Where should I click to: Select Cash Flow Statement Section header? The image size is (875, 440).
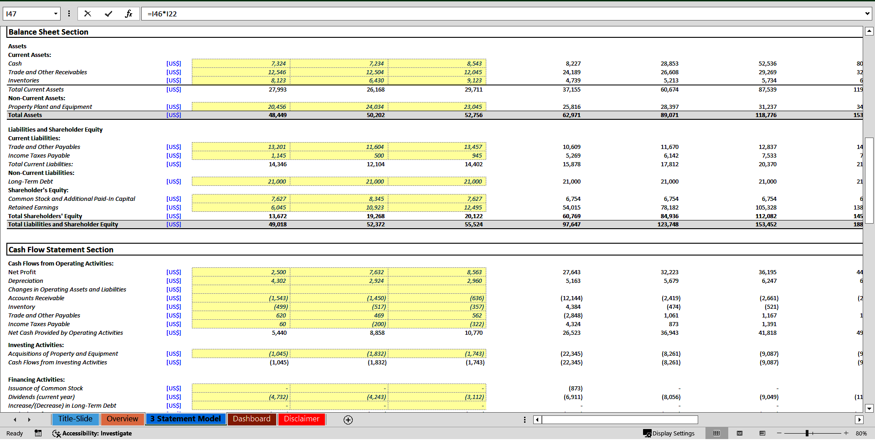pyautogui.click(x=61, y=250)
